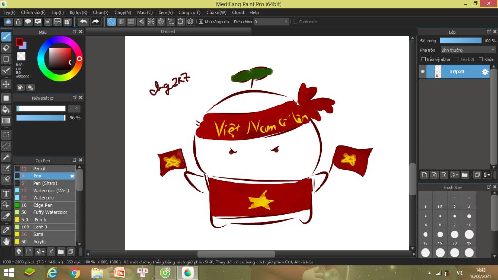Viewport: 498px width, 280px height.
Task: Undock the Kiểm soát cọ panel
Action: pyautogui.click(x=74, y=97)
